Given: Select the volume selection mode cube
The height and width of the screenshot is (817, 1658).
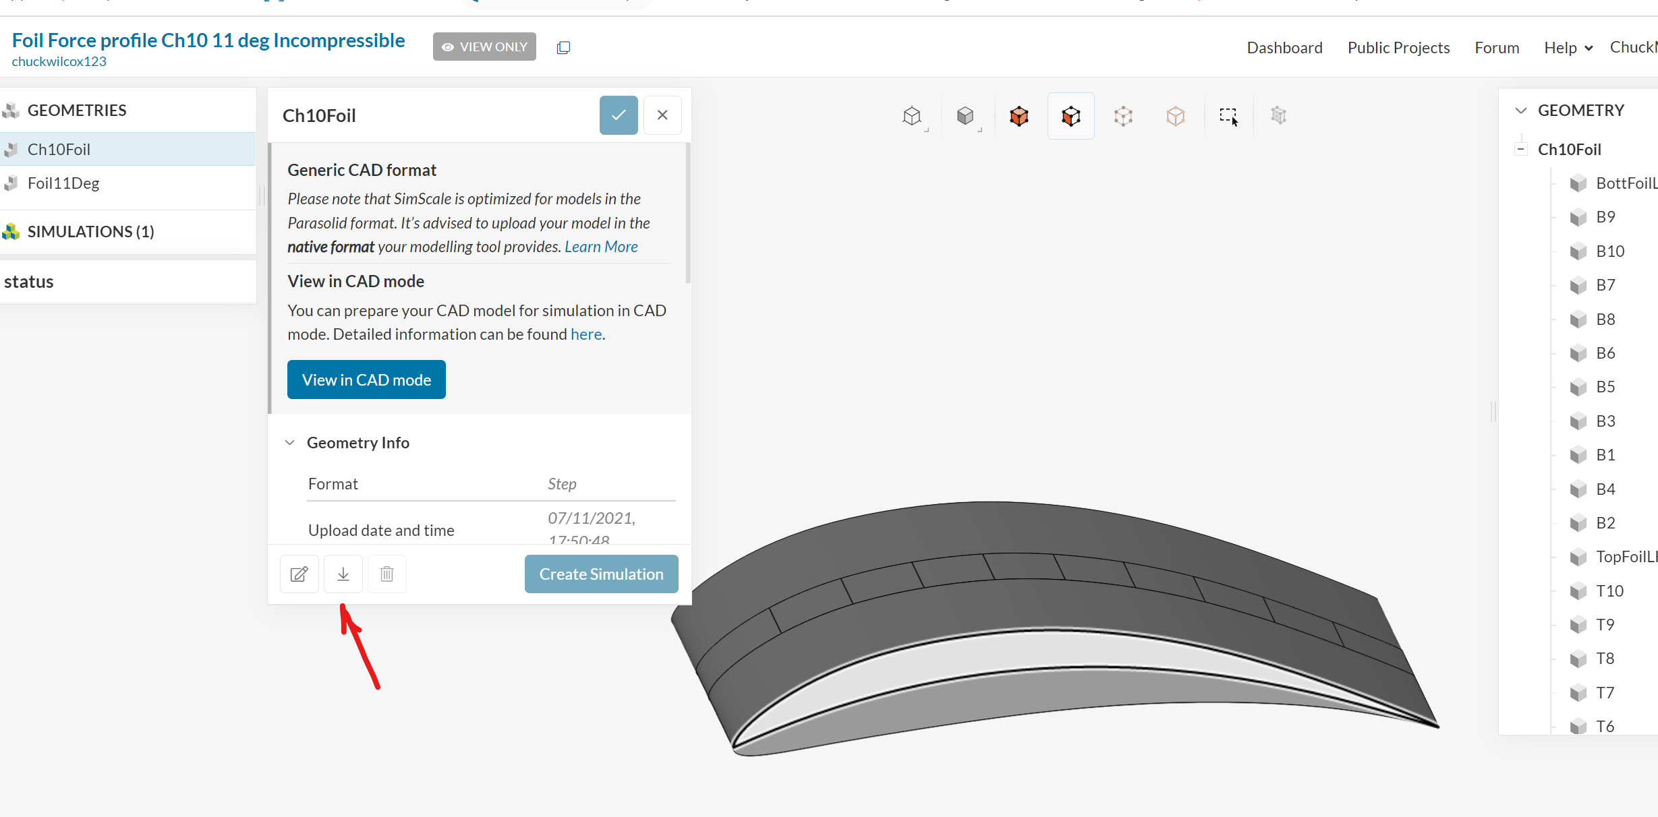Looking at the screenshot, I should (1019, 116).
